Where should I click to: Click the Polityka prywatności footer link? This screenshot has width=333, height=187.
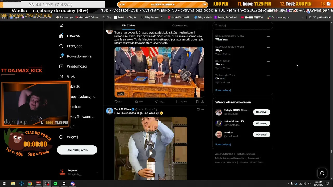click(x=246, y=154)
